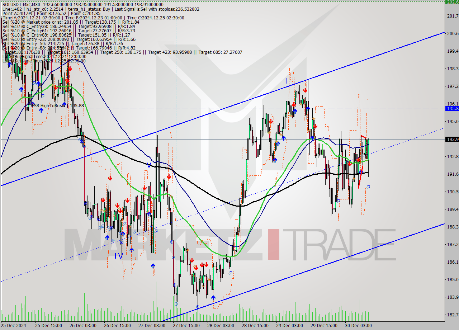
Task: Click the '29 Dec 03:00' time label
Action: coord(289,326)
